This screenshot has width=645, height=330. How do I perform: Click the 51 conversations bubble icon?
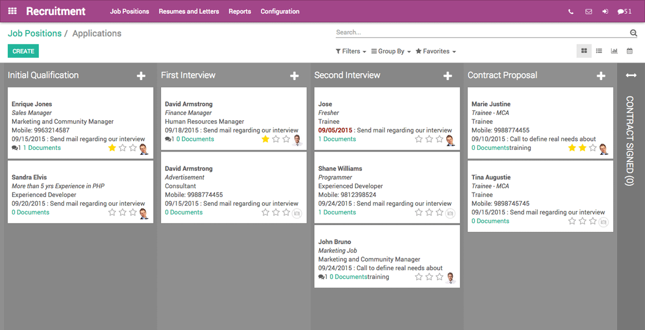625,11
